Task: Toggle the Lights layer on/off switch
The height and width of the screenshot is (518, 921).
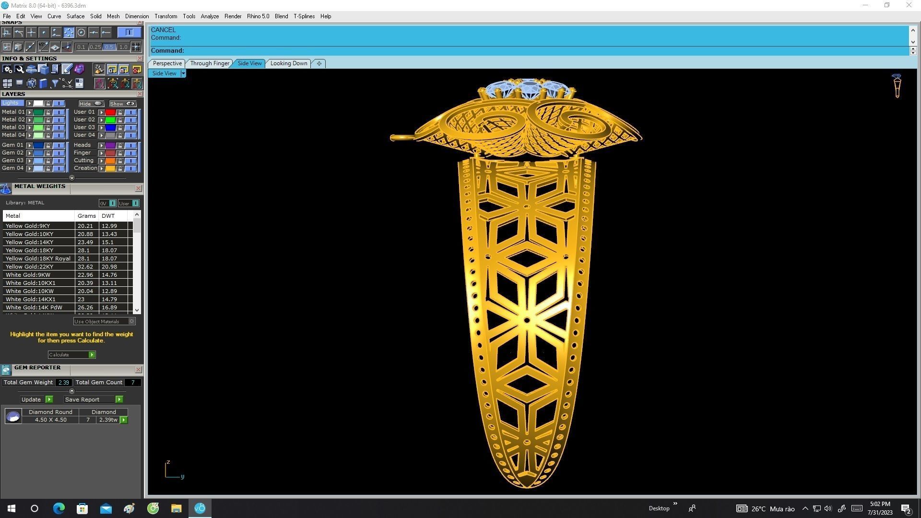Action: pyautogui.click(x=59, y=104)
